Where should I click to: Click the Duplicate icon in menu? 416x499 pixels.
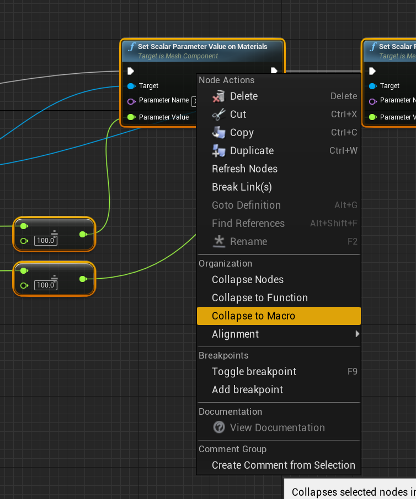click(x=218, y=150)
